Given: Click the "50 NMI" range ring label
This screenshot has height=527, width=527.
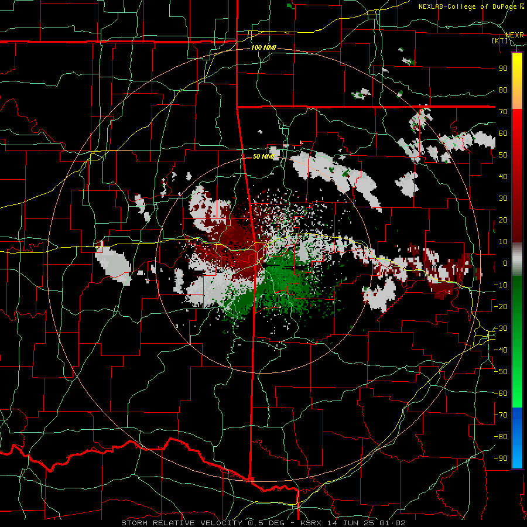Looking at the screenshot, I should [264, 156].
